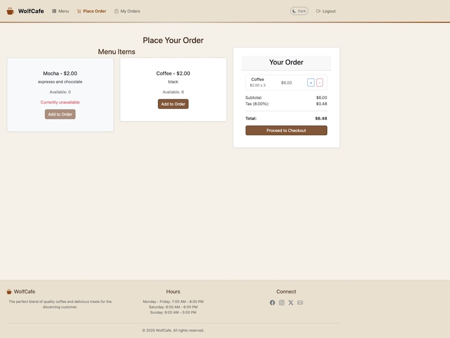
Task: Increase Coffee quantity with plus button
Action: point(311,82)
